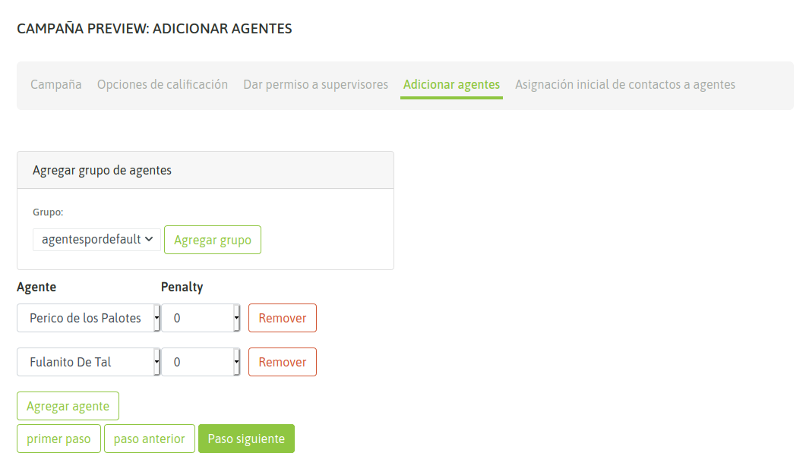The image size is (806, 456).
Task: Expand the Grupo dropdown showing agentespordefault
Action: coord(96,239)
